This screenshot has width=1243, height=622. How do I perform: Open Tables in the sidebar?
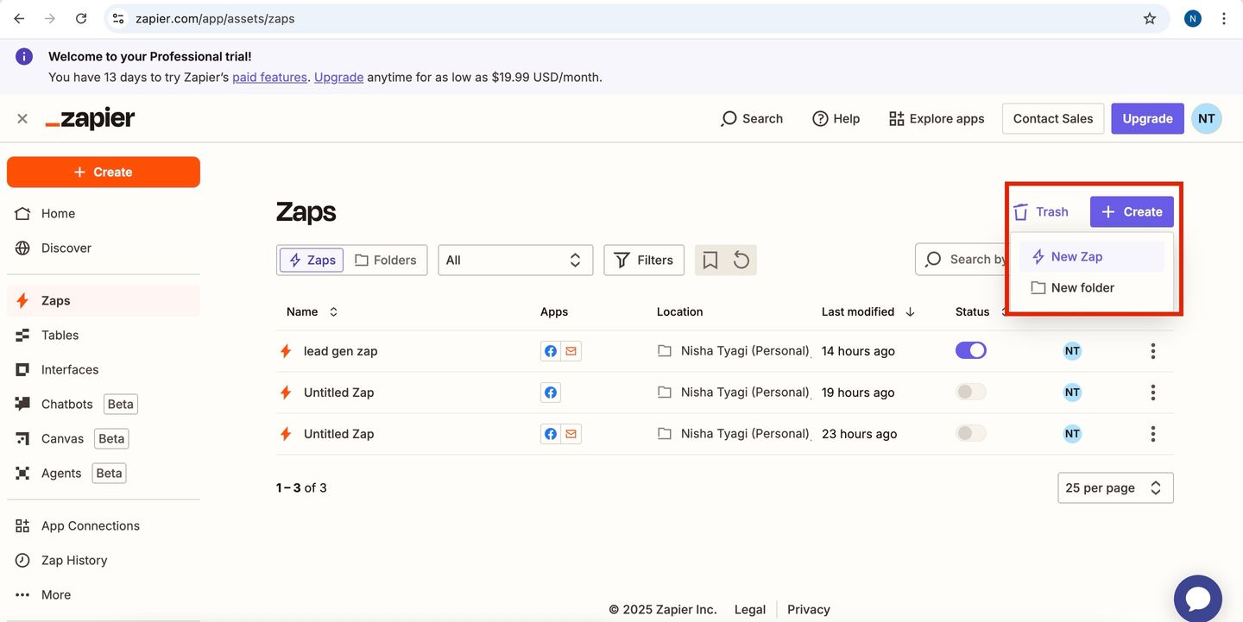104,335
